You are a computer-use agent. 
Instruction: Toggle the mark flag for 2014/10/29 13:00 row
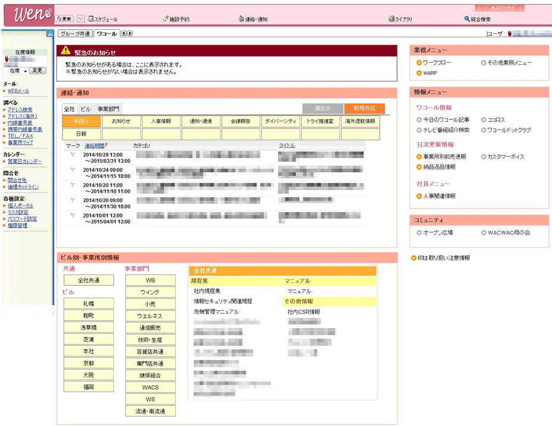[x=72, y=154]
